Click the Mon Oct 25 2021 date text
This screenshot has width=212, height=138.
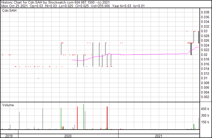coord(14,6)
